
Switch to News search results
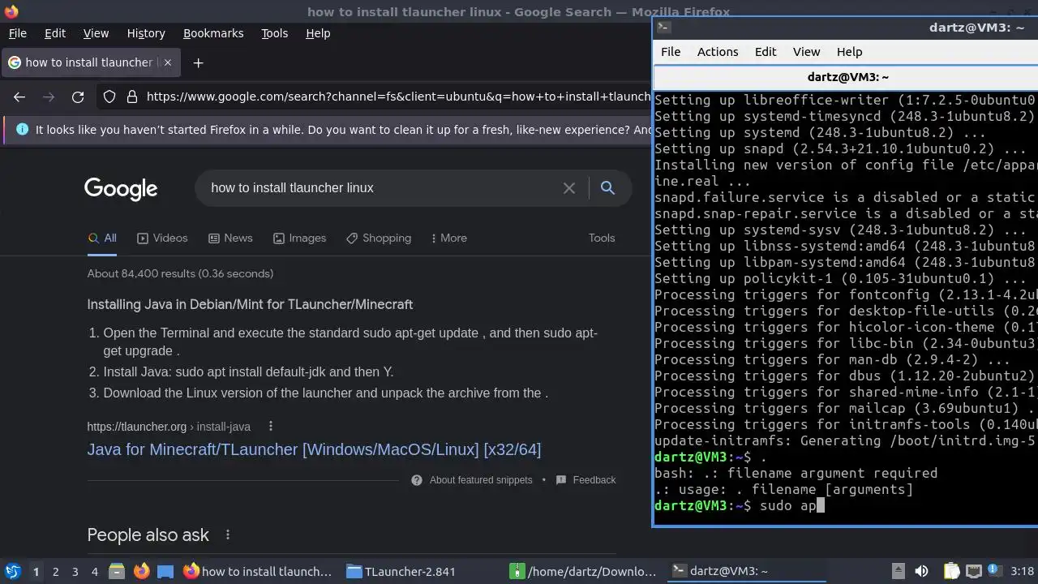coord(230,238)
